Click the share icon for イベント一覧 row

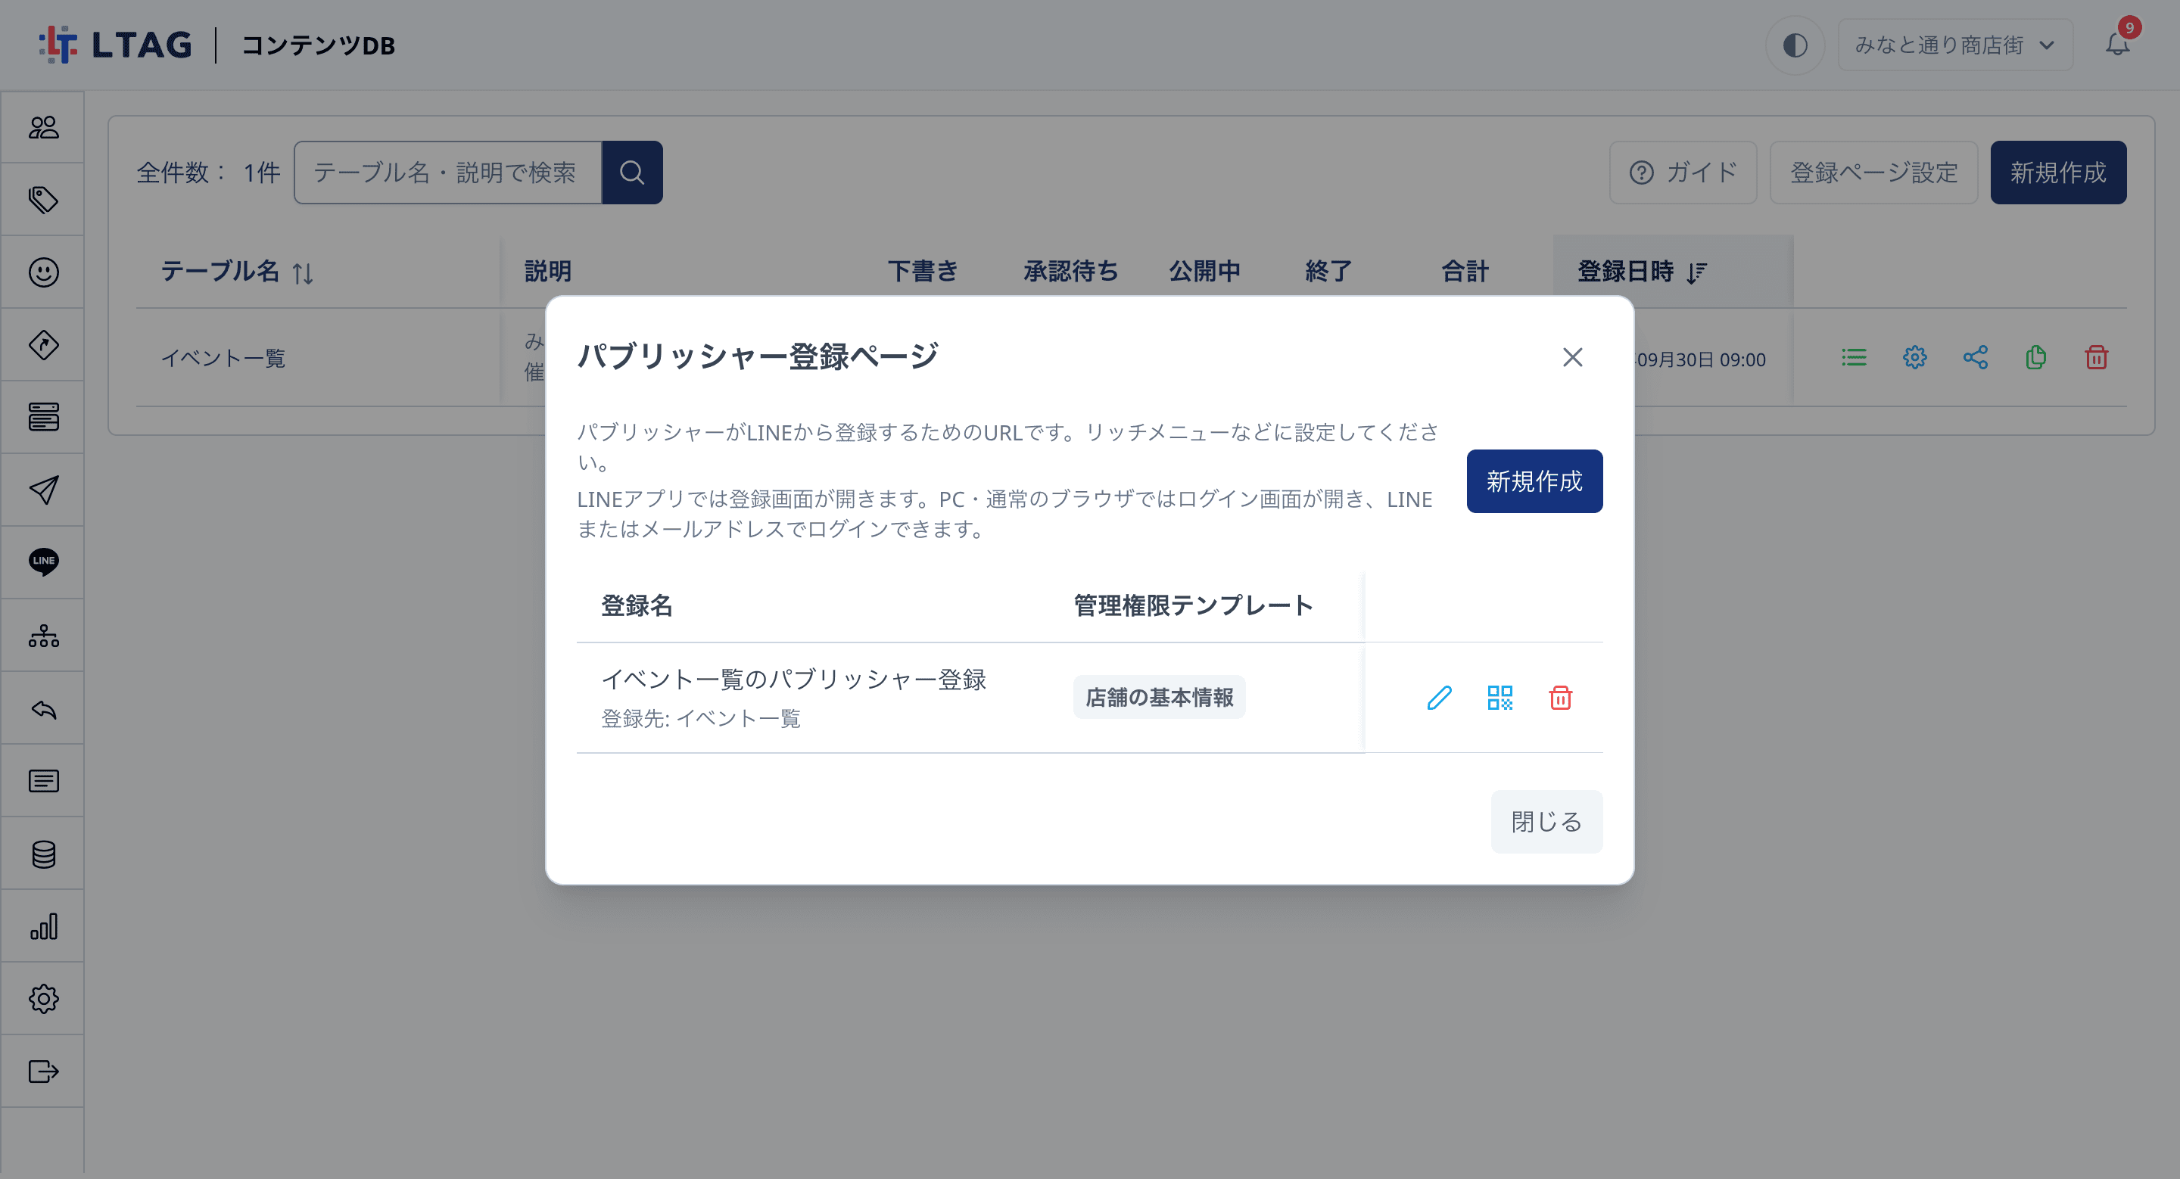tap(1975, 358)
